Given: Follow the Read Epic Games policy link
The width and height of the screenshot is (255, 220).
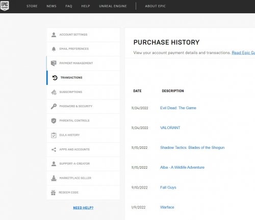Looking at the screenshot, I should coord(243,53).
